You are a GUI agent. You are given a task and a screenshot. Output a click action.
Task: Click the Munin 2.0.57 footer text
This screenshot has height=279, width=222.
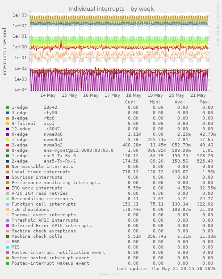tap(111, 274)
